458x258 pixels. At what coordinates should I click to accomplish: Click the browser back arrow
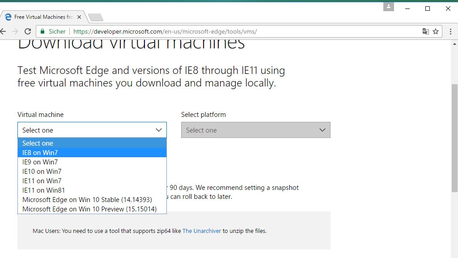3,31
